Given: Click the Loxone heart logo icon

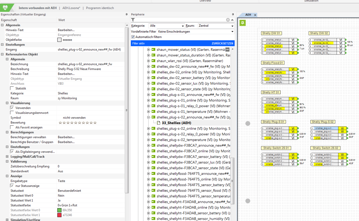Looking at the screenshot, I should click(x=6, y=8).
